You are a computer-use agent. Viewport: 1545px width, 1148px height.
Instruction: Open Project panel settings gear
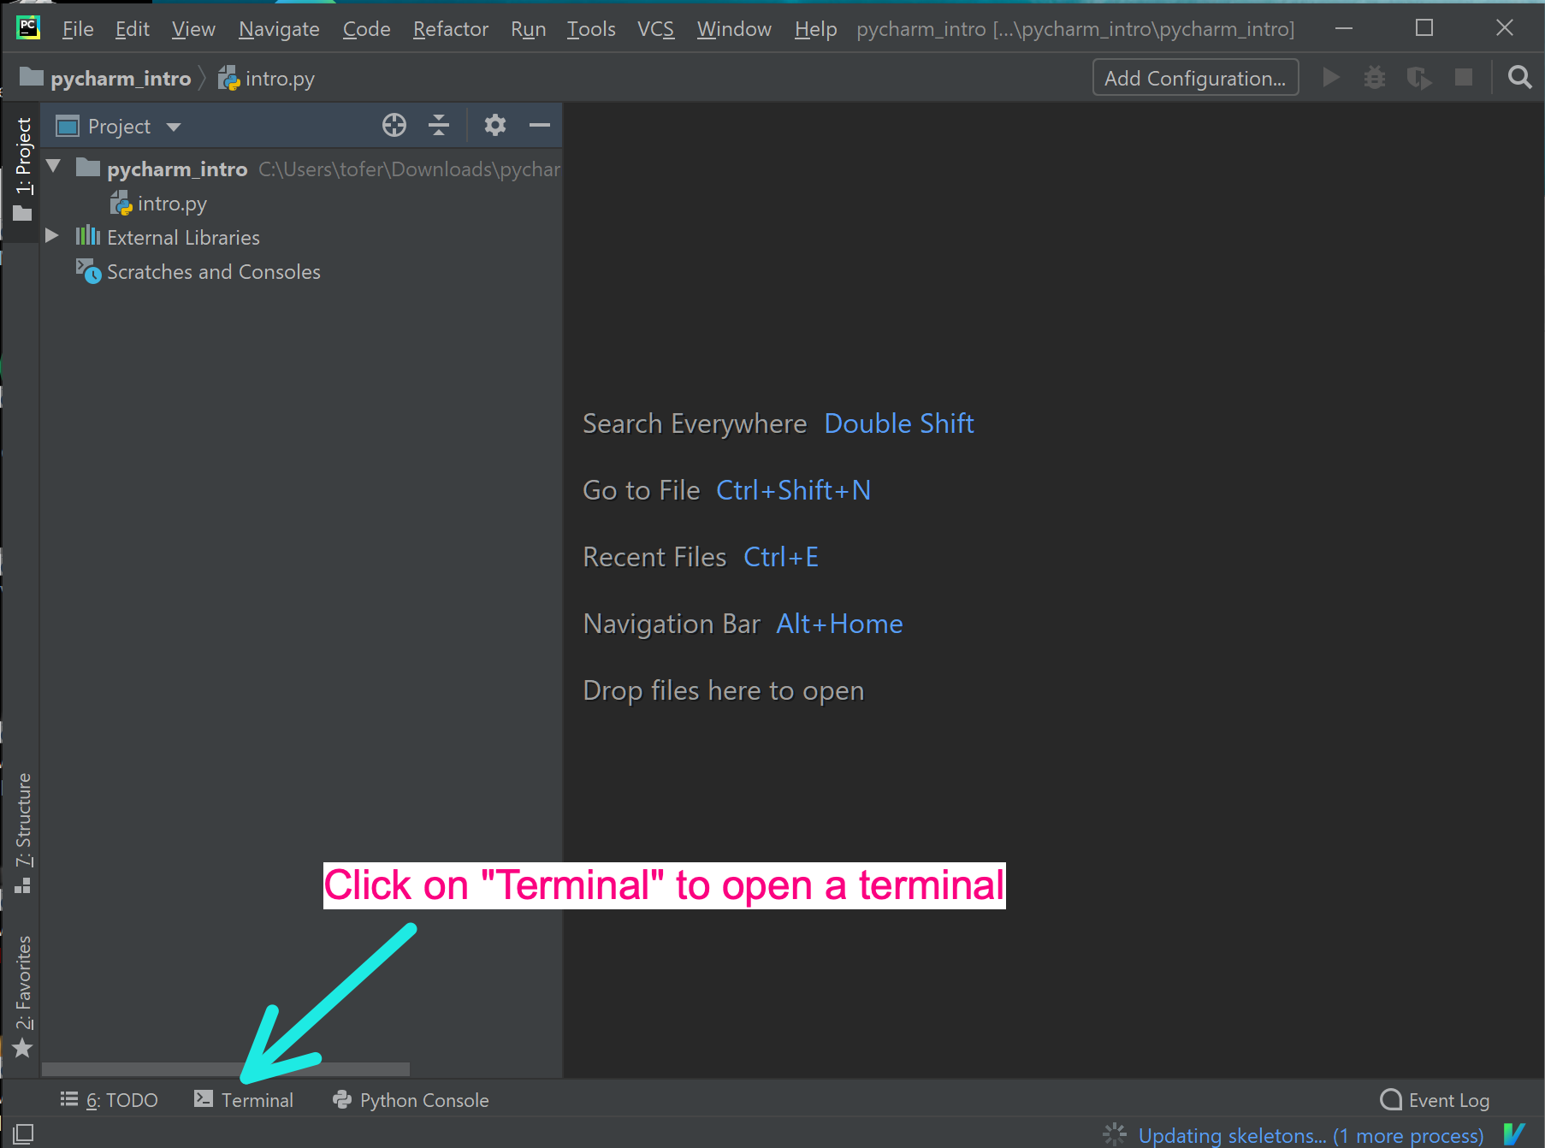[494, 126]
